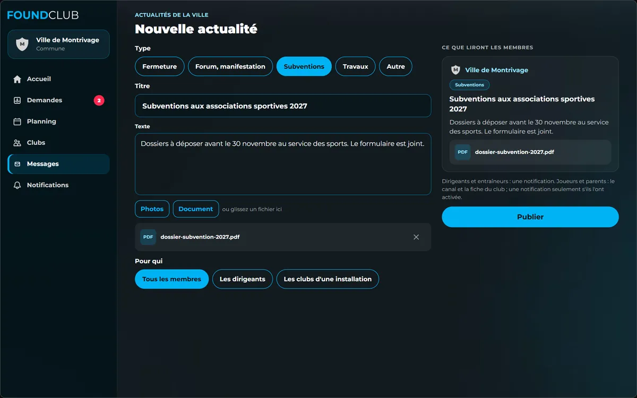
Task: Click the PDF icon in the preview card
Action: (463, 152)
